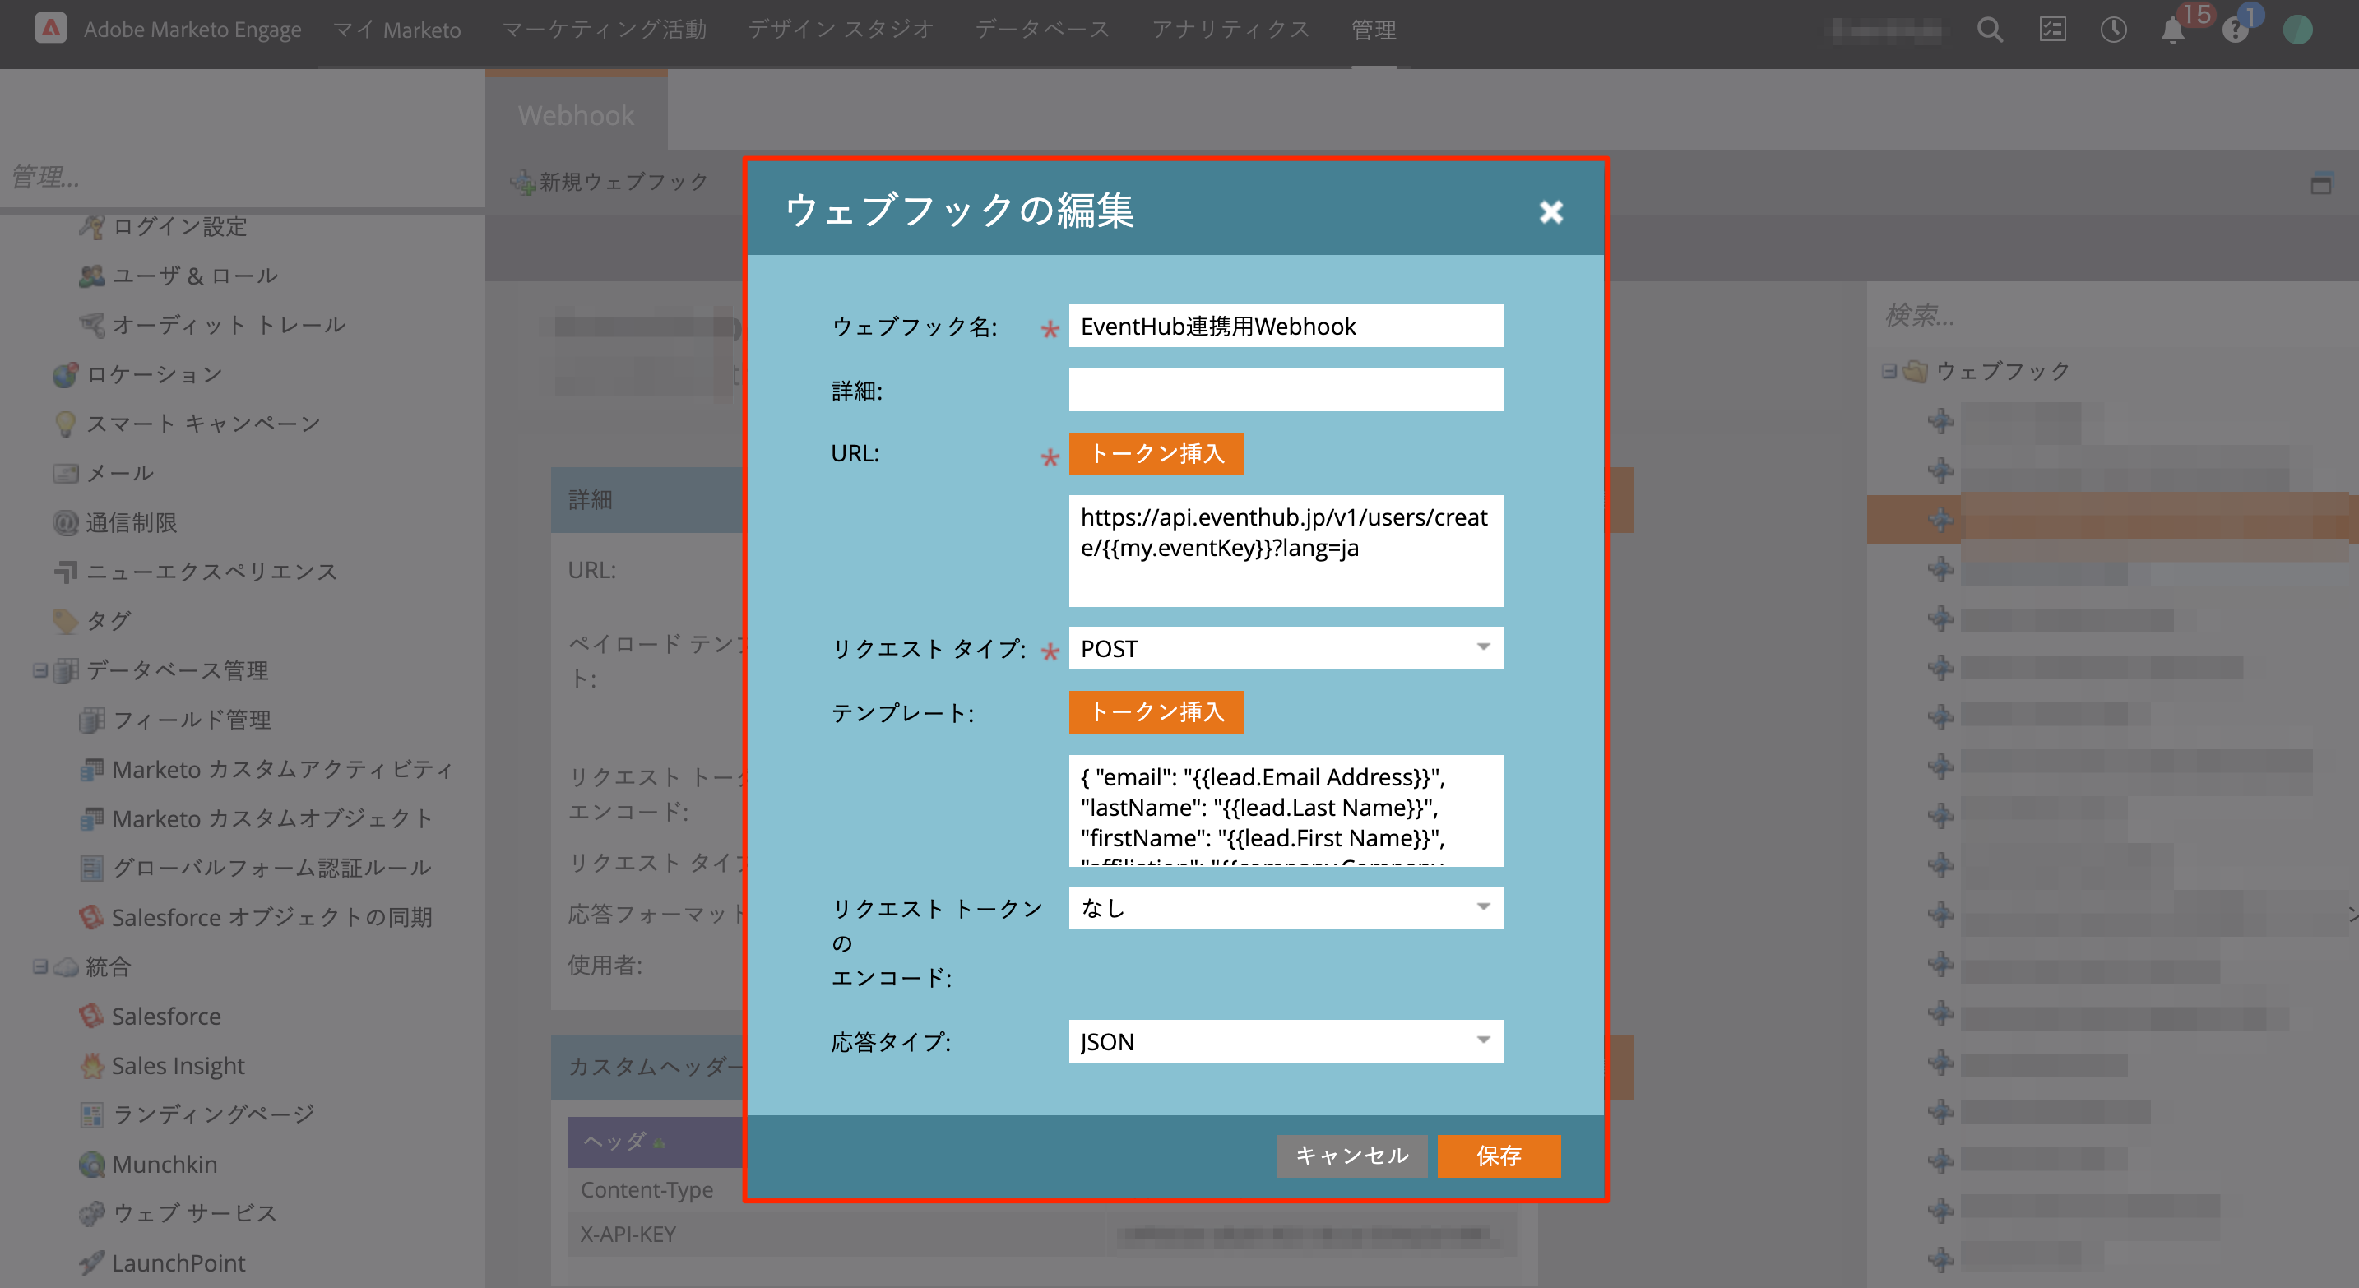Click the user avatar icon

click(x=2296, y=30)
